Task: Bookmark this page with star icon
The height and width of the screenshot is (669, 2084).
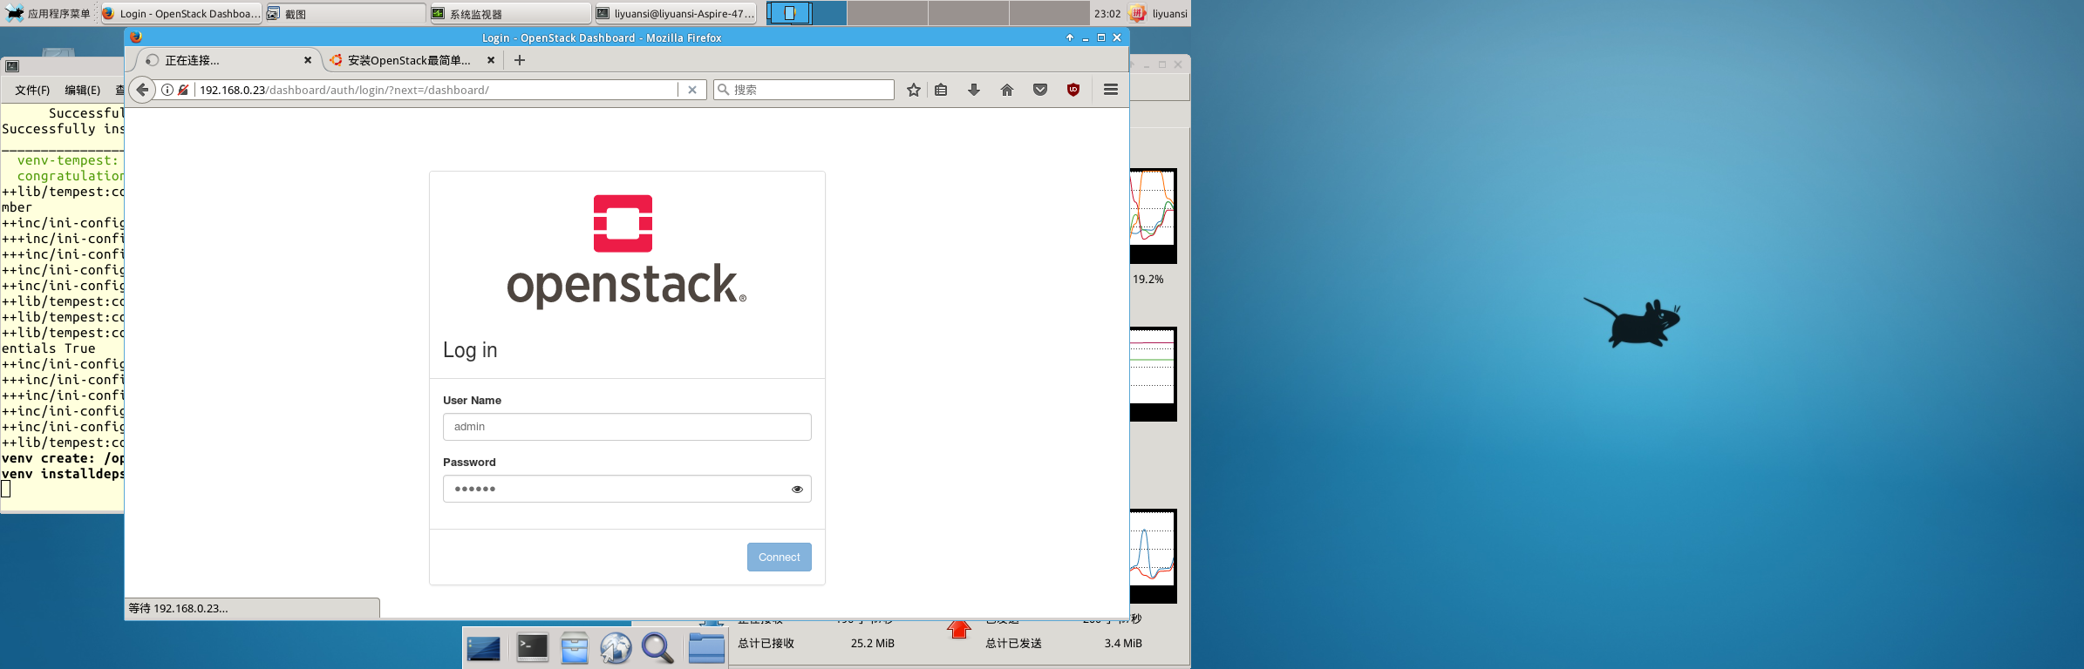Action: [914, 90]
